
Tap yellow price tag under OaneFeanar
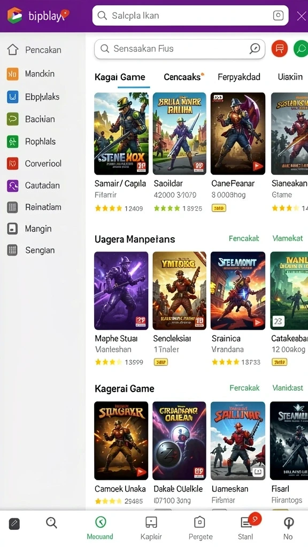point(219,208)
